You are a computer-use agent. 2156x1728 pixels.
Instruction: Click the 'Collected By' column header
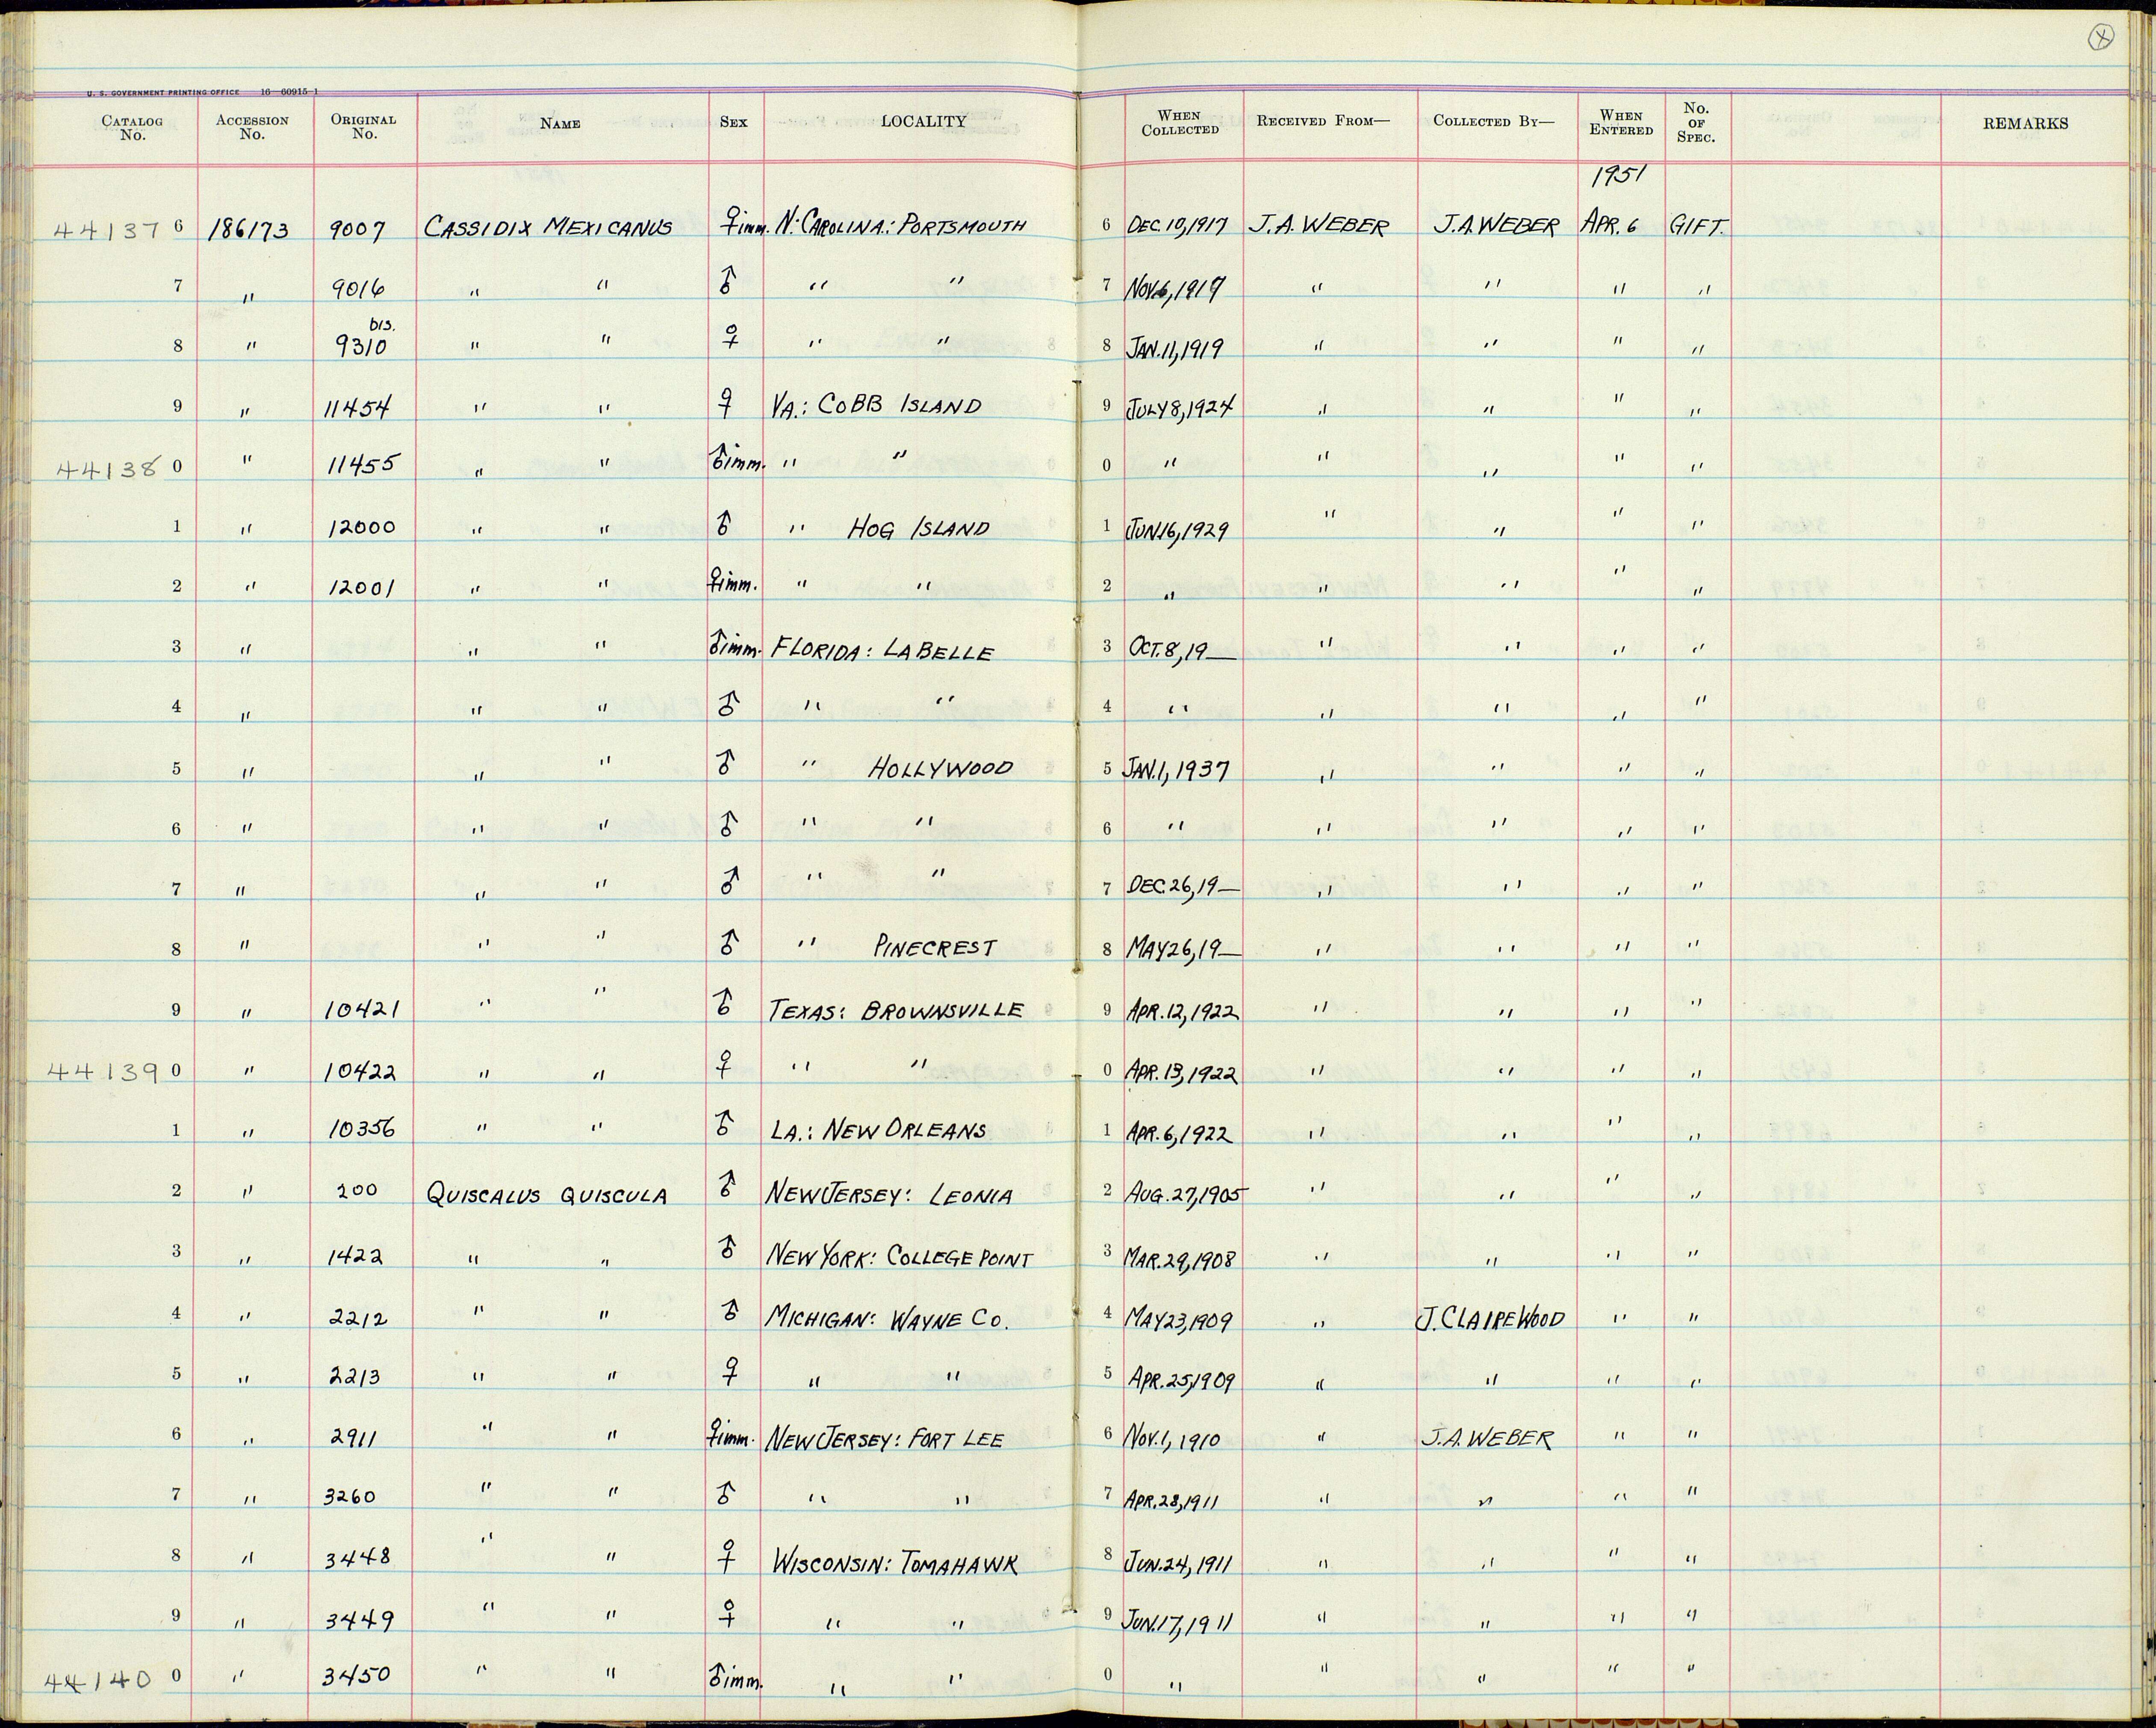point(1494,121)
